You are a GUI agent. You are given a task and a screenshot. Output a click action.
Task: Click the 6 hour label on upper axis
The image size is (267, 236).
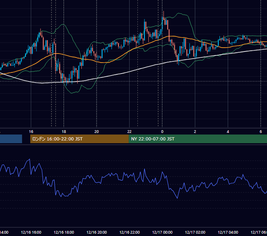261,131
